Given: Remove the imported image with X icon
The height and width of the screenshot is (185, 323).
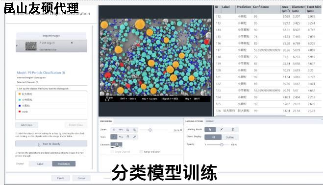Looking at the screenshot, I should 72,43.
